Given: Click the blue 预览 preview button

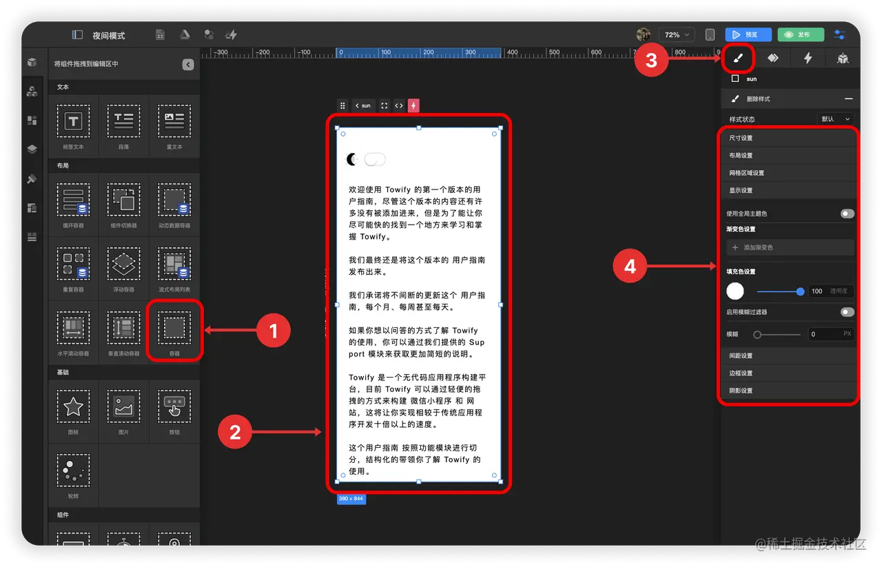Looking at the screenshot, I should [748, 34].
